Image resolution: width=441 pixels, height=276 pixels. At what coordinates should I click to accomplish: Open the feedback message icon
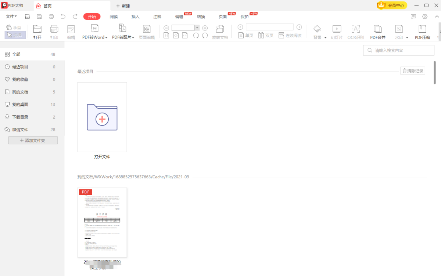413,17
